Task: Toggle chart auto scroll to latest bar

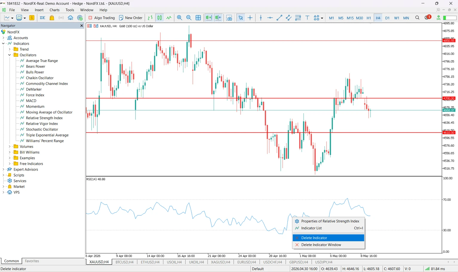Action: 209,18
